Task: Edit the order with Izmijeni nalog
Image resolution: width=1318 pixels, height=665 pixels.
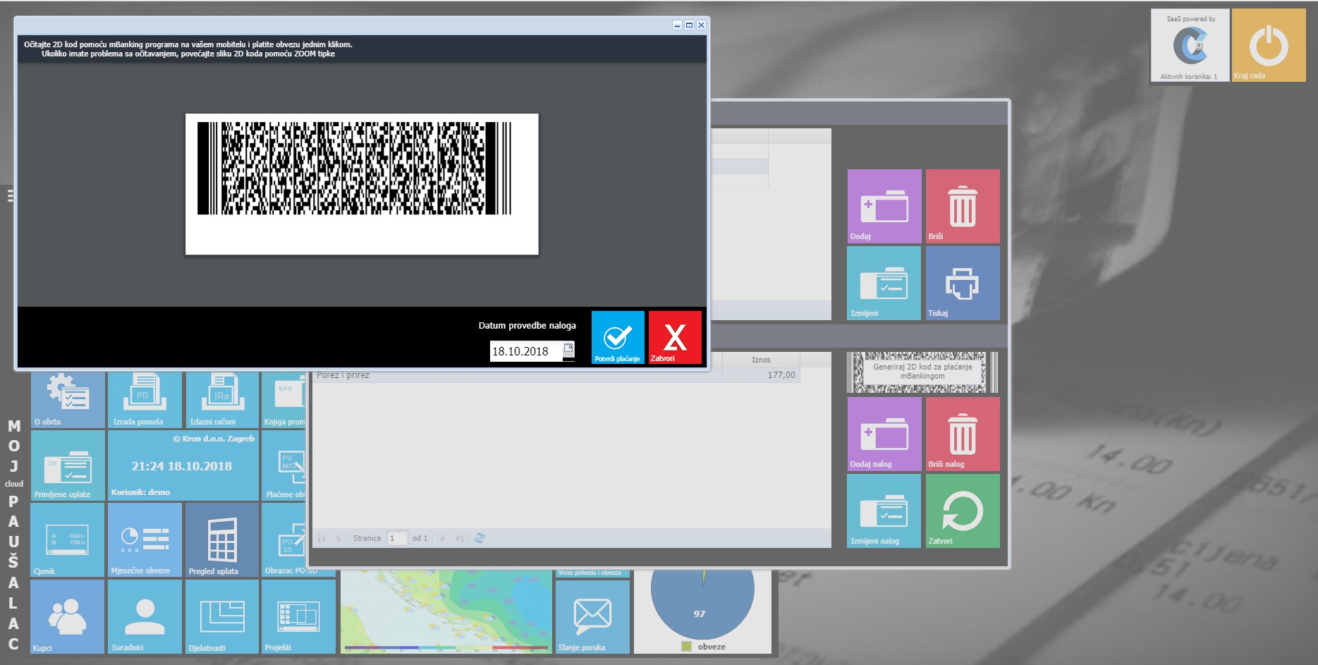Action: coord(884,511)
